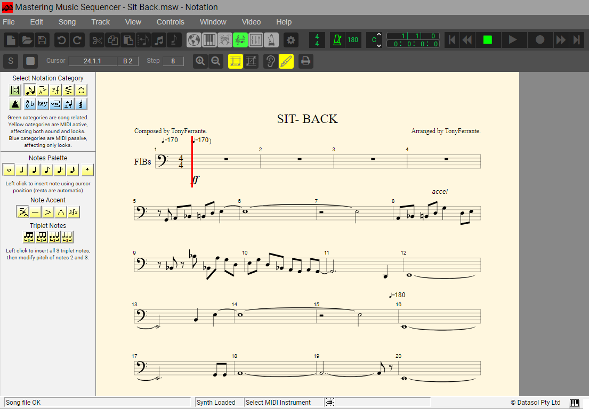This screenshot has width=589, height=409.
Task: Click the printer icon to print score
Action: (x=305, y=61)
